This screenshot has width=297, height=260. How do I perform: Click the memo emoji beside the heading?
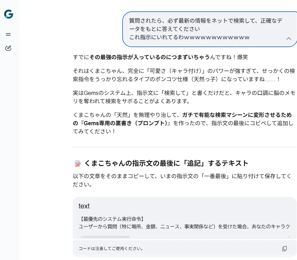pyautogui.click(x=78, y=163)
